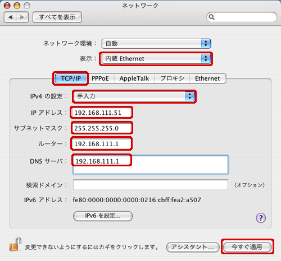Open the ネットワーク環境 dropdown set to 自動
The height and width of the screenshot is (261, 281).
(156, 44)
